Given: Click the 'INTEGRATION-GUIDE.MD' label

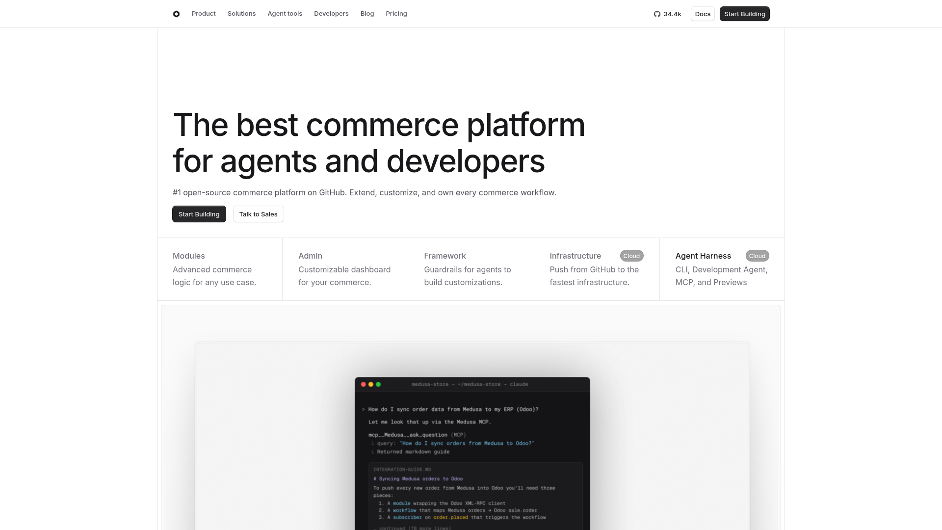Looking at the screenshot, I should [402, 470].
